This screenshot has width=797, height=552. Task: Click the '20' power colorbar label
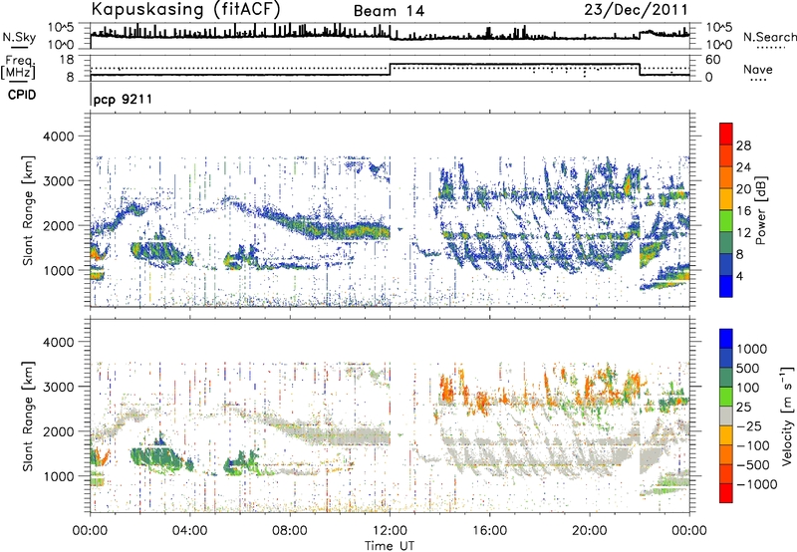[743, 189]
